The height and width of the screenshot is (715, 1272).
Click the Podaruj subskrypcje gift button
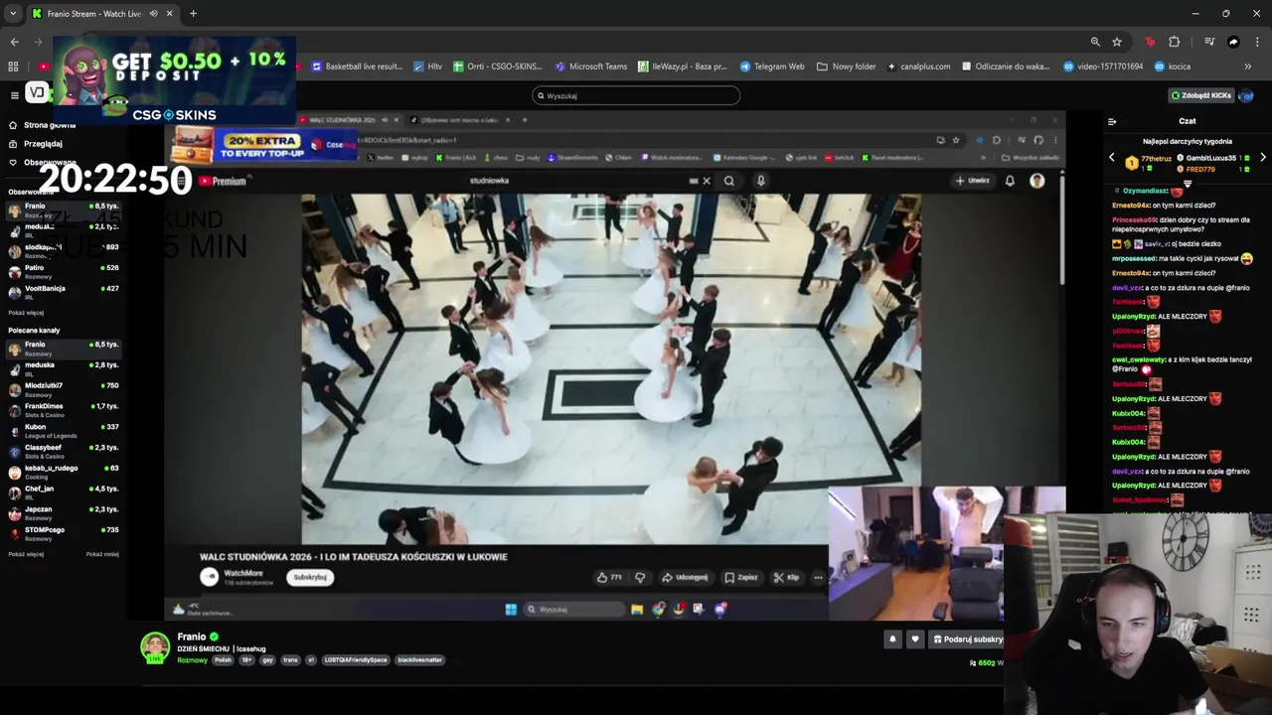point(967,640)
